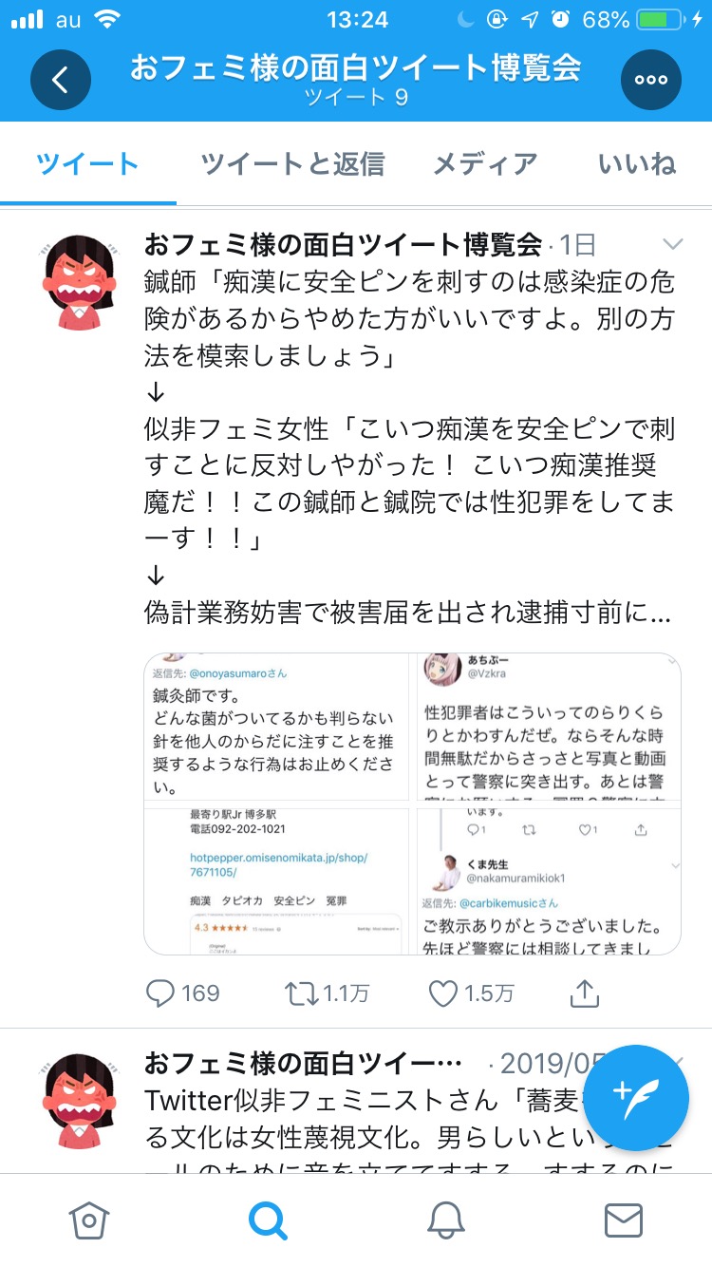Open the Messages envelope icon
Image resolution: width=712 pixels, height=1267 pixels.
(624, 1220)
